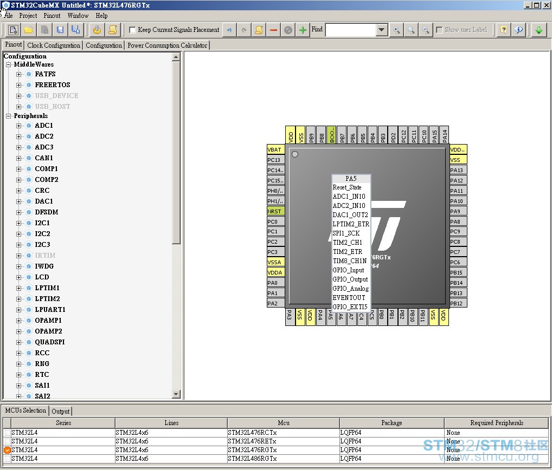This screenshot has width=552, height=470.
Task: Sort table by Package column header
Action: click(391, 423)
